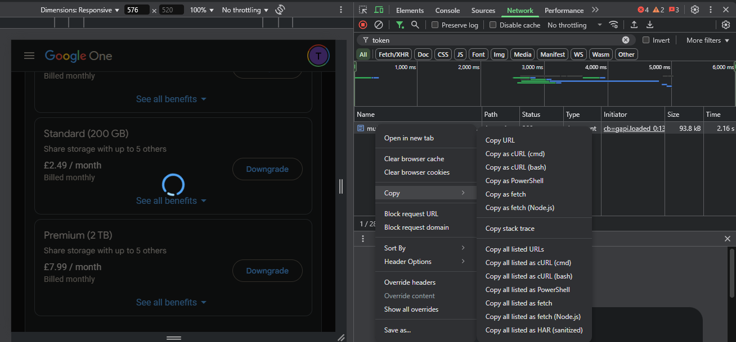Check the Invert filter checkbox
Viewport: 736px width, 342px height.
(646, 40)
